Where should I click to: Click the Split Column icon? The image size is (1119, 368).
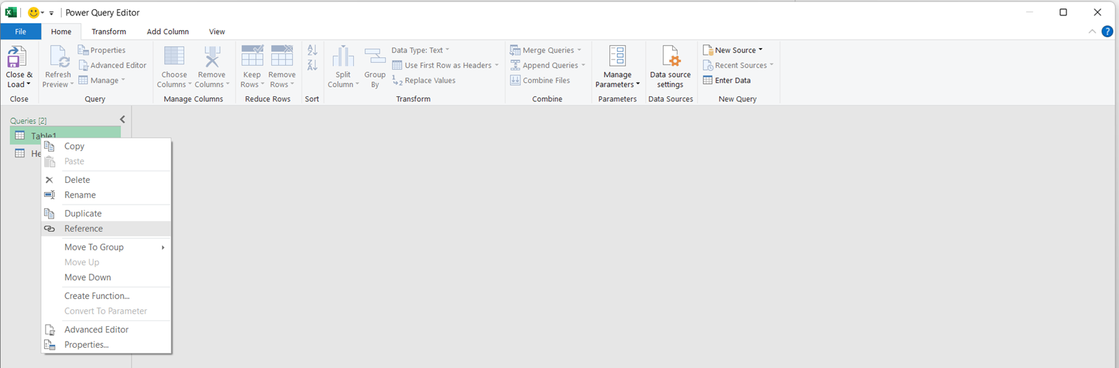tap(343, 57)
